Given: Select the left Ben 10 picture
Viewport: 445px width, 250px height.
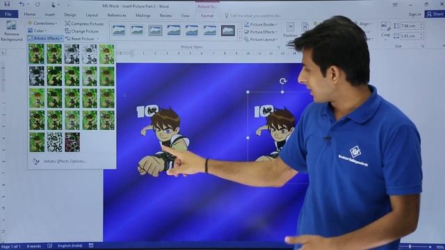Looking at the screenshot, I should tap(163, 140).
